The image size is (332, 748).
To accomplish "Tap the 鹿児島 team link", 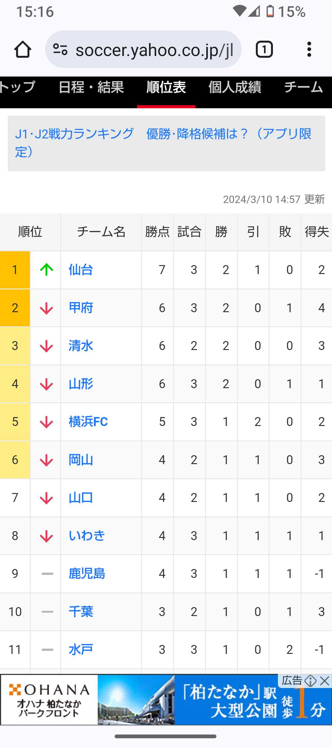I will [87, 574].
